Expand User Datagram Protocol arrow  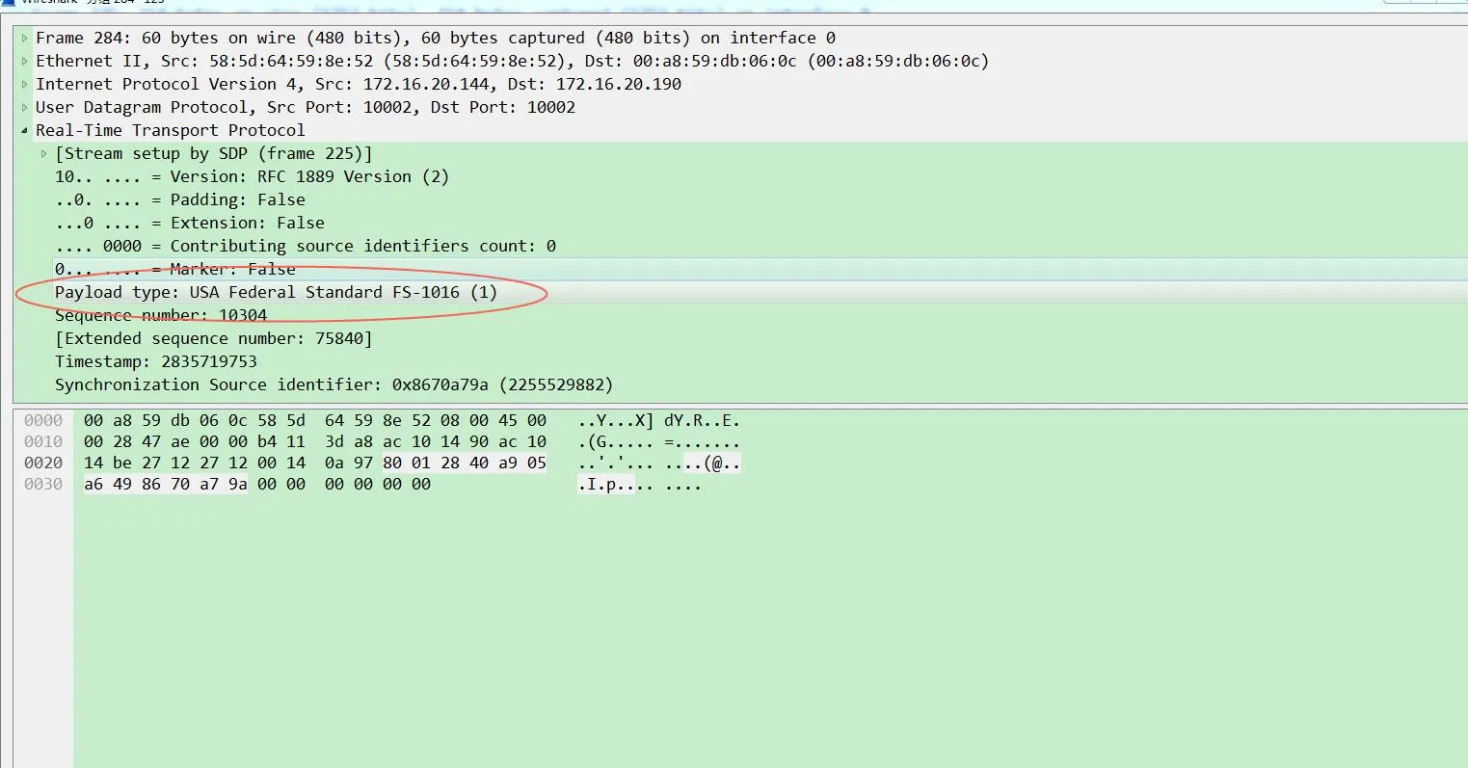25,107
